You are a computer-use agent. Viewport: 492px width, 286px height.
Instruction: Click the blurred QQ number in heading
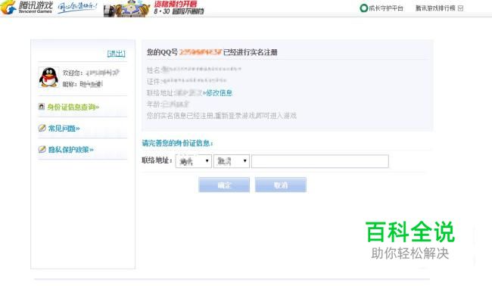[201, 52]
